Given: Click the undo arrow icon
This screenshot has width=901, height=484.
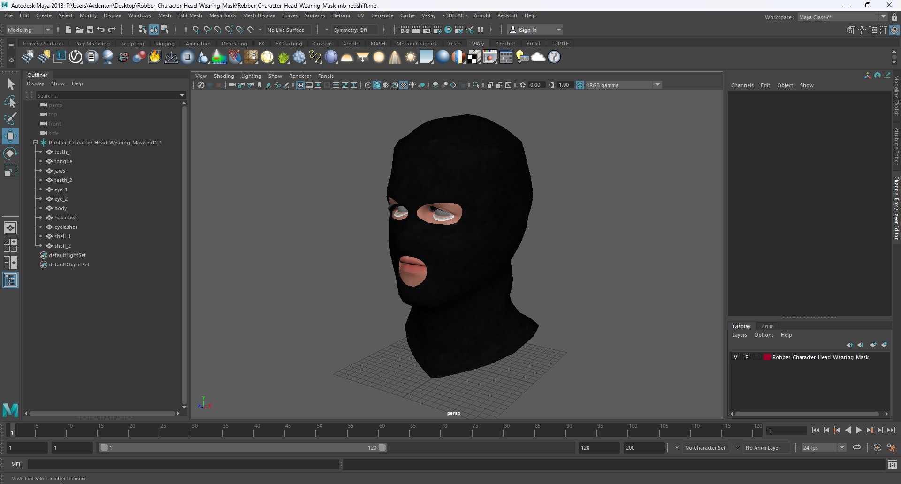Looking at the screenshot, I should [x=101, y=30].
